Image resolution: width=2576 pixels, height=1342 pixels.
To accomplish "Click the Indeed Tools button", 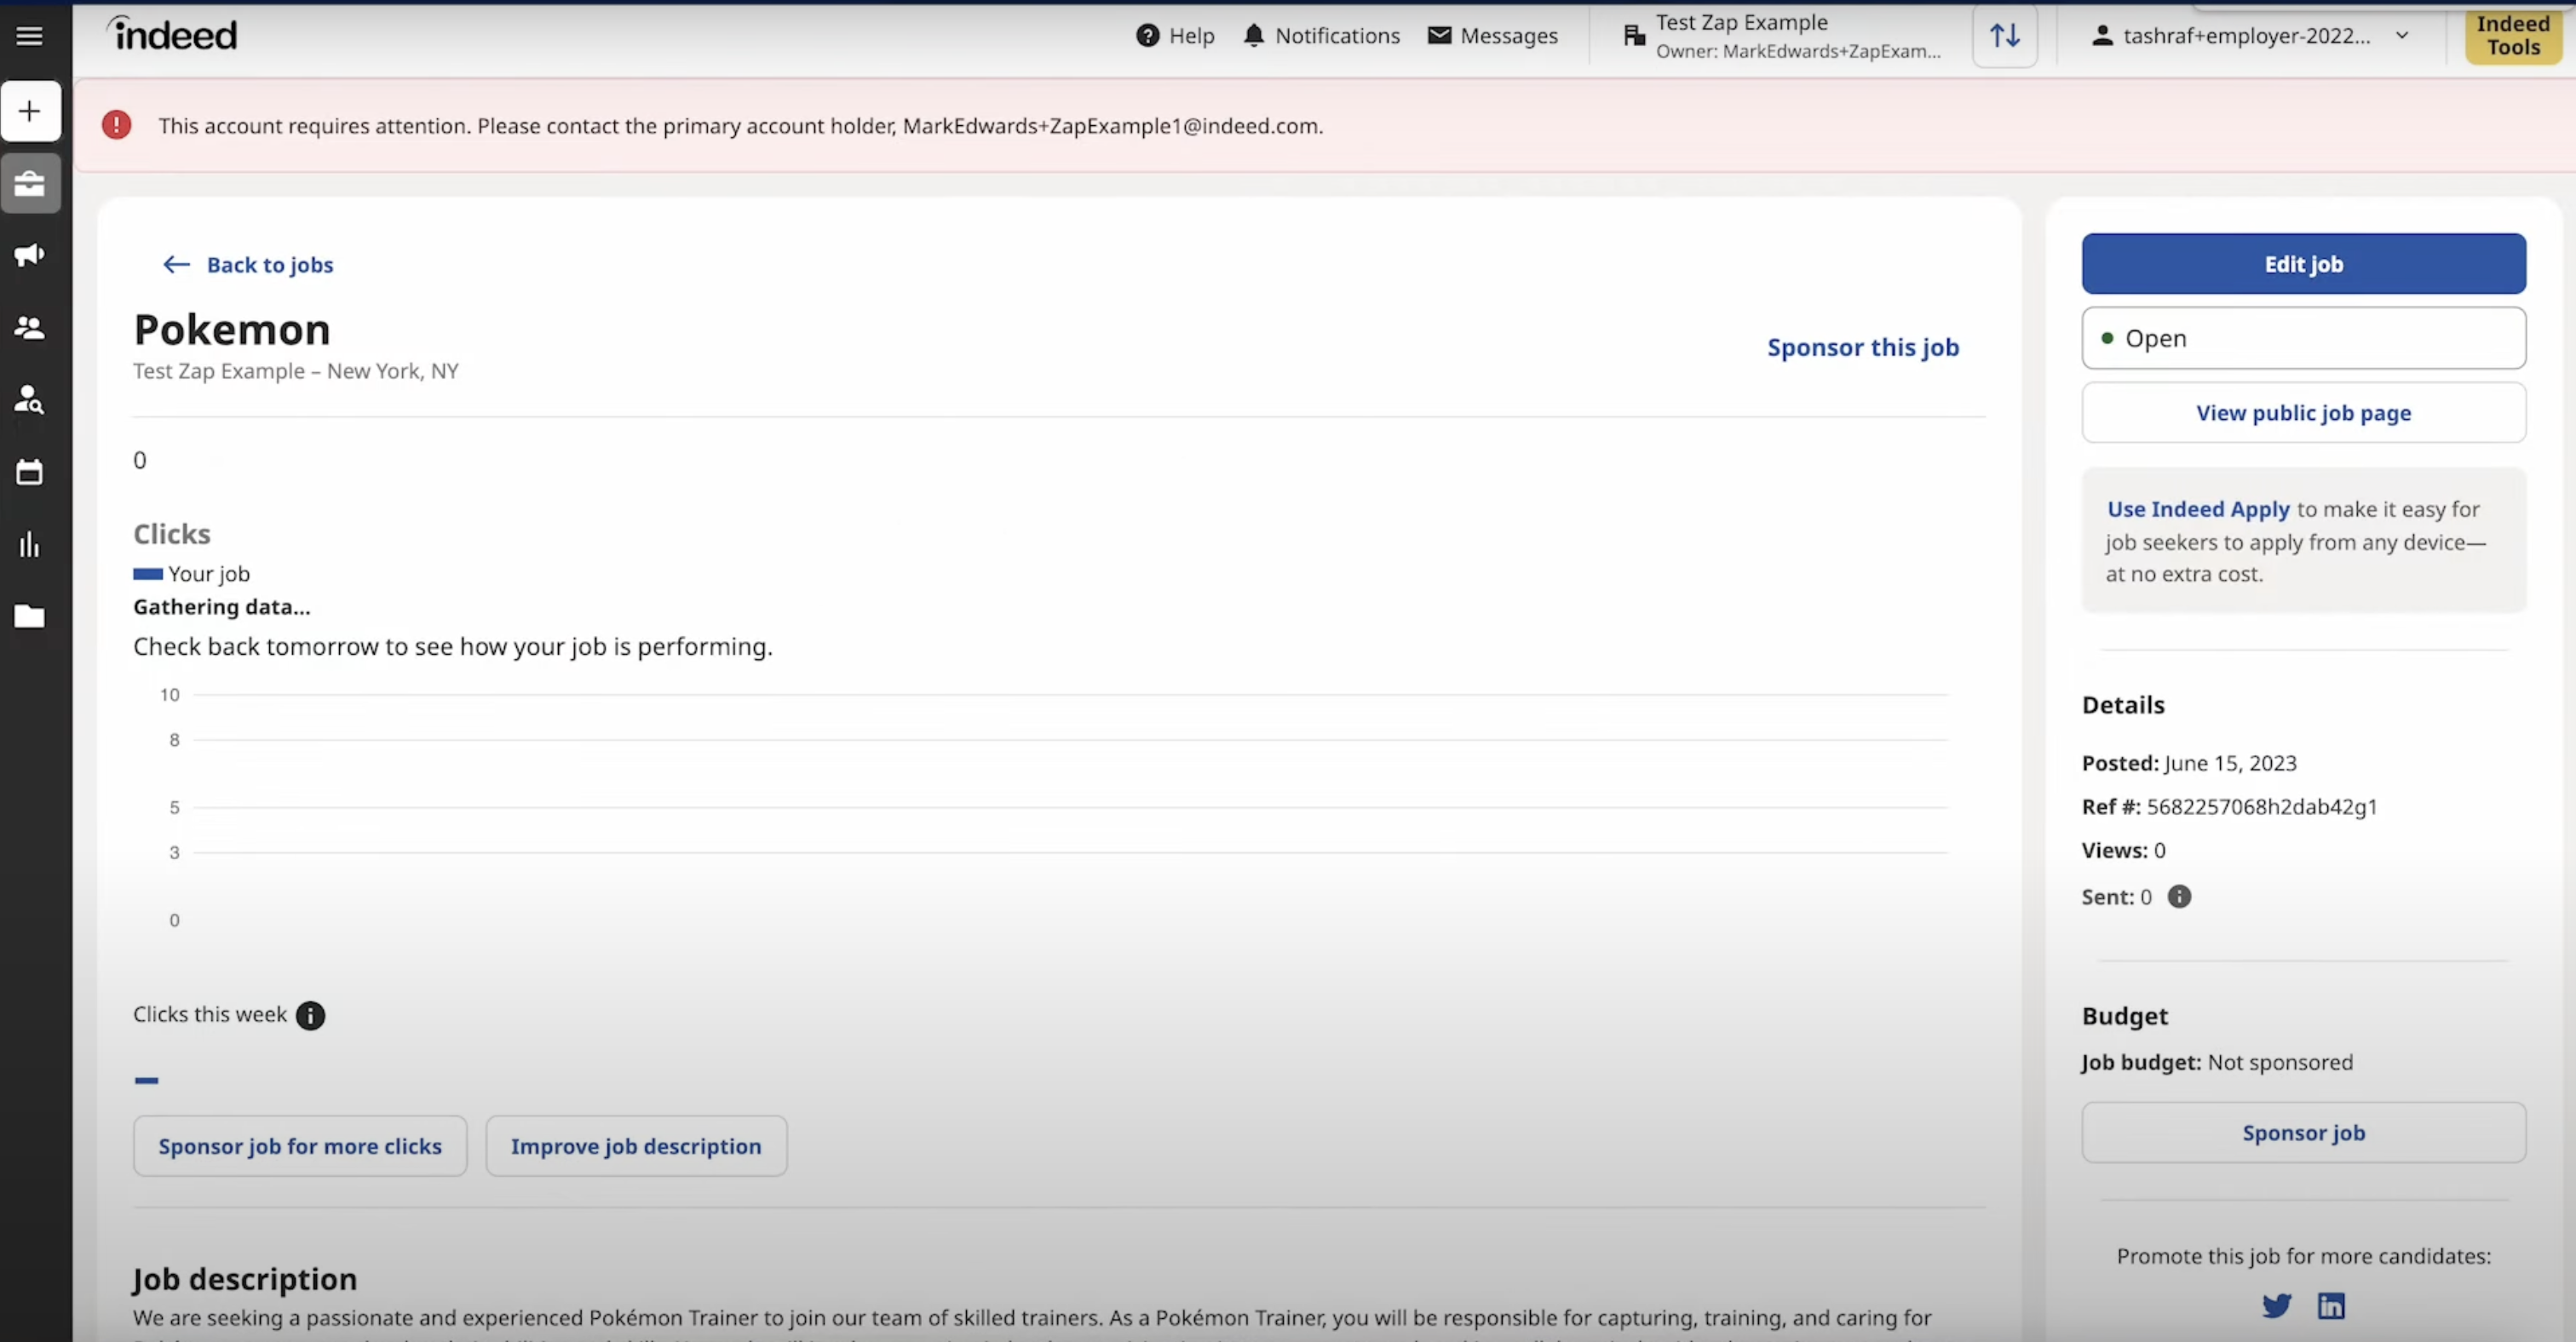I will [x=2513, y=36].
